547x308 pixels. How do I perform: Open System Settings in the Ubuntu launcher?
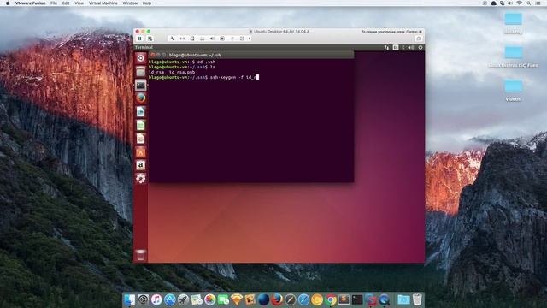(x=140, y=179)
